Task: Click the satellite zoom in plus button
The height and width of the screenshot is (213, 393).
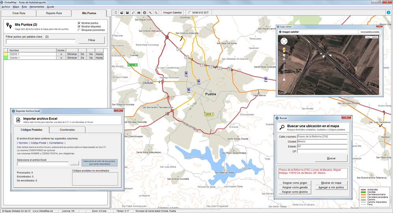Action: tap(284, 55)
